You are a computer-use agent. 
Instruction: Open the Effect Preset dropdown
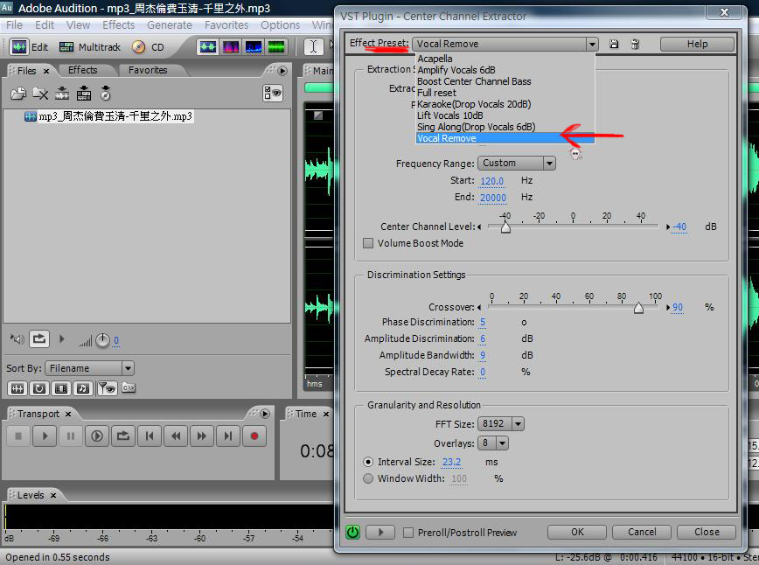(592, 44)
